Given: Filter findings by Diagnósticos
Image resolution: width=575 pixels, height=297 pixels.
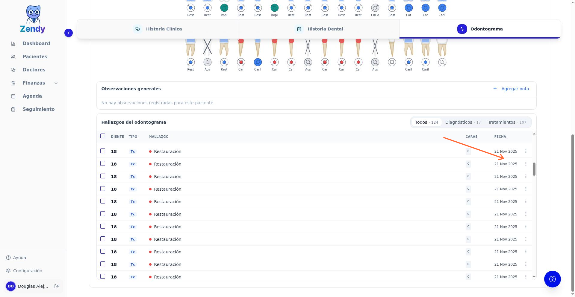Looking at the screenshot, I should pos(463,122).
